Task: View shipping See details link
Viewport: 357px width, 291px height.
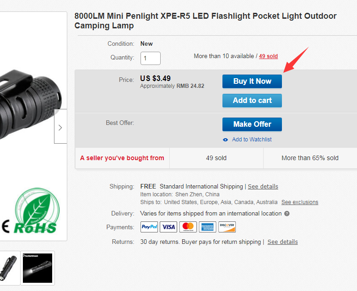Action: click(263, 187)
